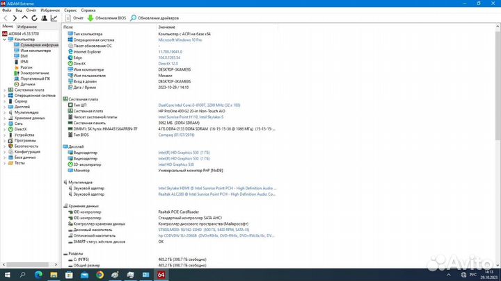501x281 pixels.
Task: Expand the Операционная система tree node
Action: point(4,96)
